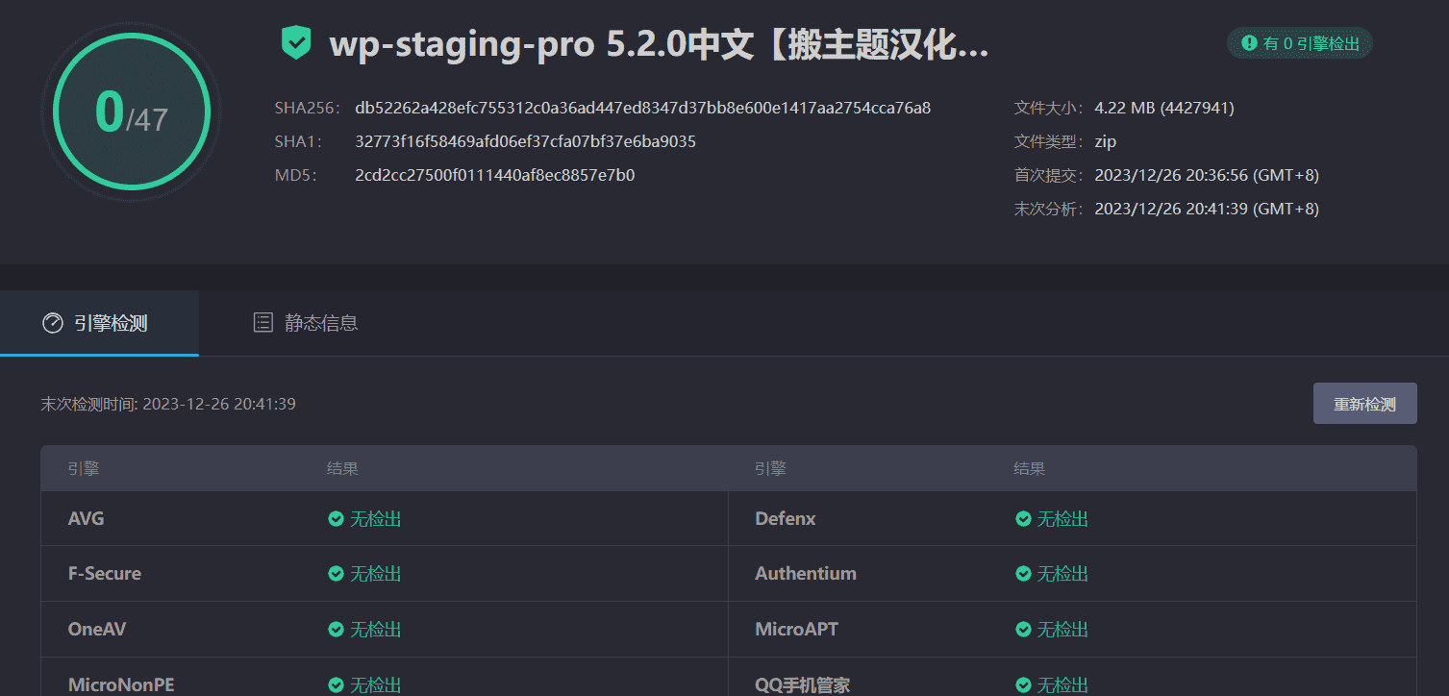Select the SHA1 hash value
Viewport: 1449px width, 696px height.
click(x=526, y=141)
